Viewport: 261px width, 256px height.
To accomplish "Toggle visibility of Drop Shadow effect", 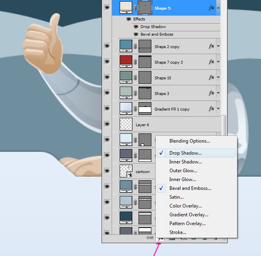I will (136, 27).
